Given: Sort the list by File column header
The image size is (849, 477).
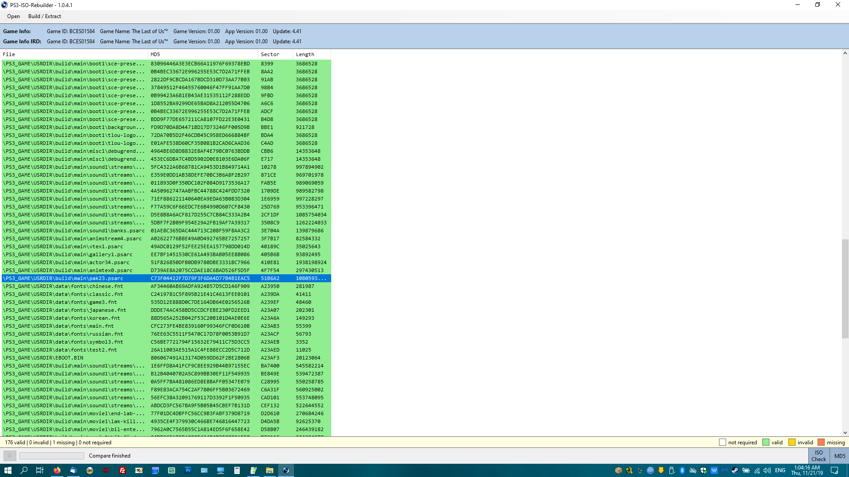Looking at the screenshot, I should [75, 54].
